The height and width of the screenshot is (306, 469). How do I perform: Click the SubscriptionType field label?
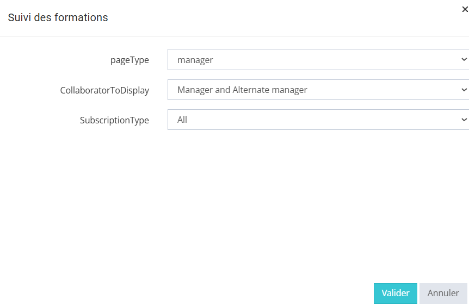click(x=114, y=120)
